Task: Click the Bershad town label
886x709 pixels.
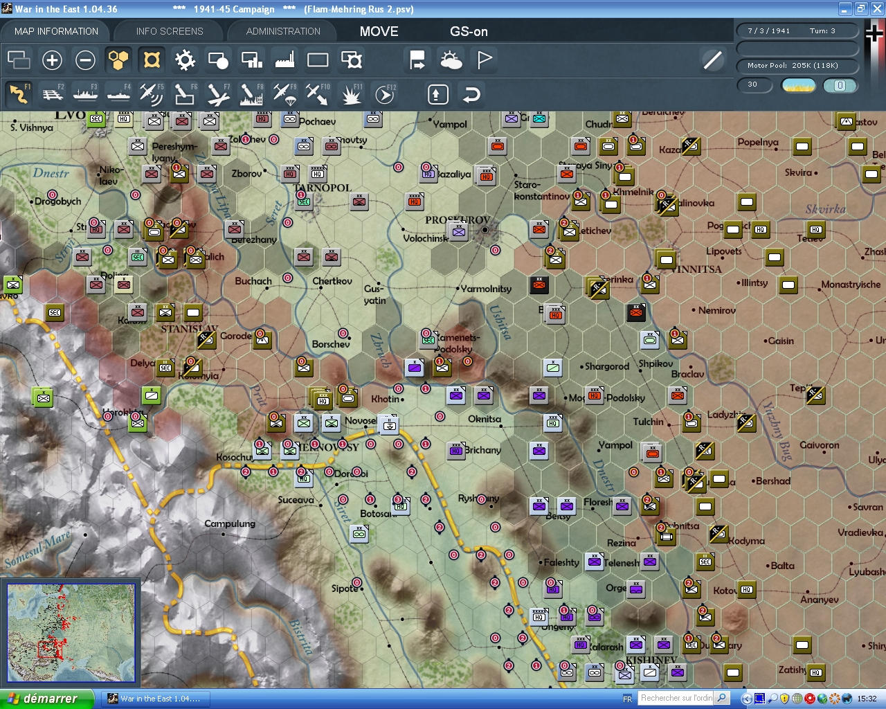Action: point(773,481)
